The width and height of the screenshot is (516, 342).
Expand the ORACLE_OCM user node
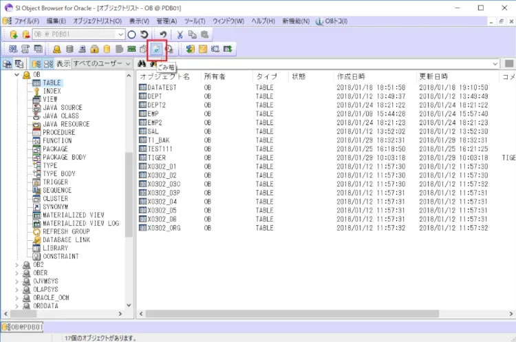tap(17, 297)
